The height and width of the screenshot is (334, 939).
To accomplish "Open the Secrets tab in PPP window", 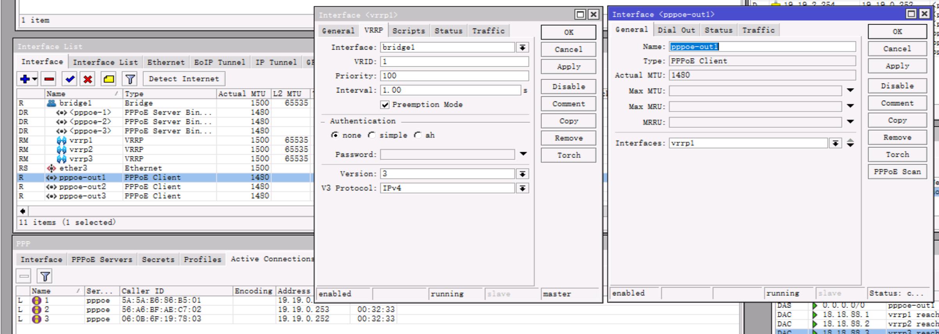I will pyautogui.click(x=158, y=259).
